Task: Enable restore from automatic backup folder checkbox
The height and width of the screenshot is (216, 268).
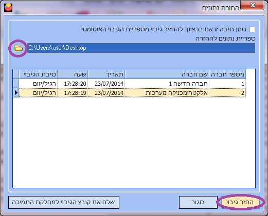Action: [x=252, y=29]
